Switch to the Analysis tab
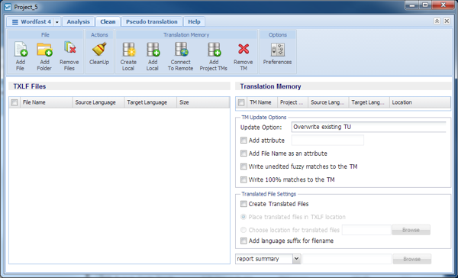 (x=79, y=21)
